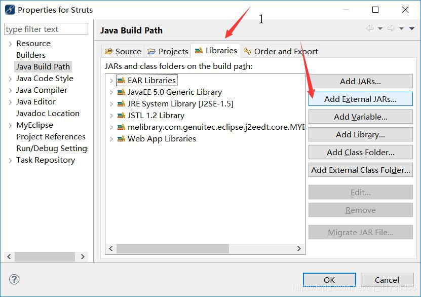Screen dimensions: 421x297
Task: Open the back history dropdown arrow
Action: [380, 28]
